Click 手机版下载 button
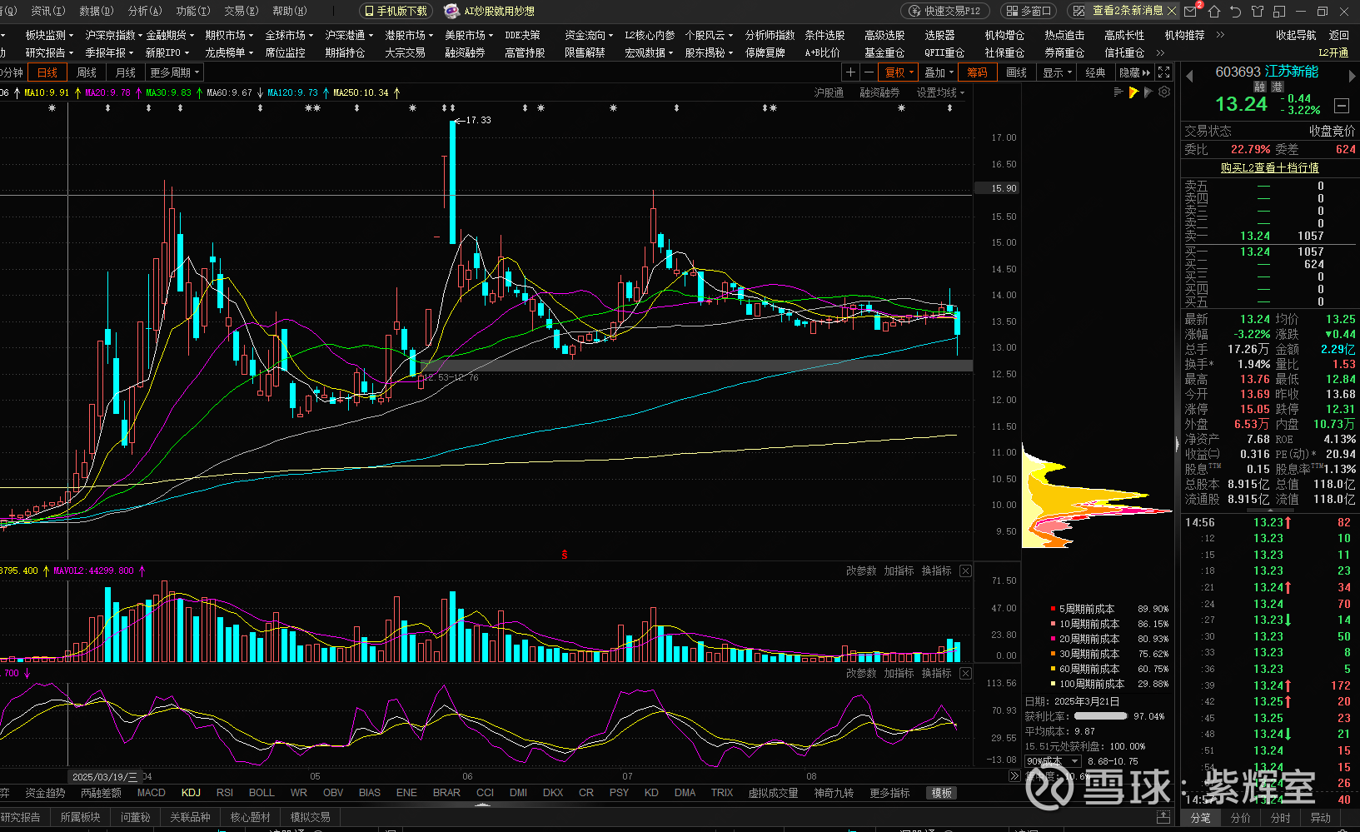The height and width of the screenshot is (832, 1360). click(395, 11)
